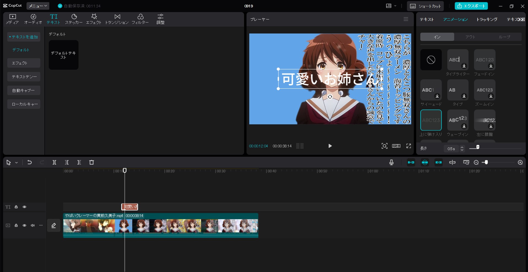Open the メディア (Media) panel

click(x=12, y=19)
